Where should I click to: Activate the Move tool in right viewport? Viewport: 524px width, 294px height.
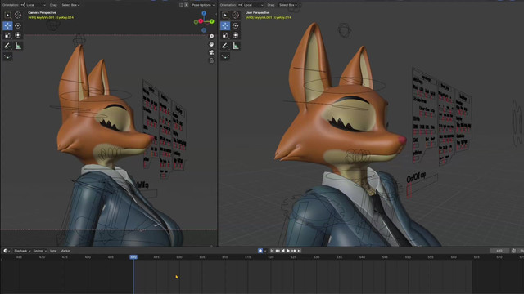[x=225, y=25]
